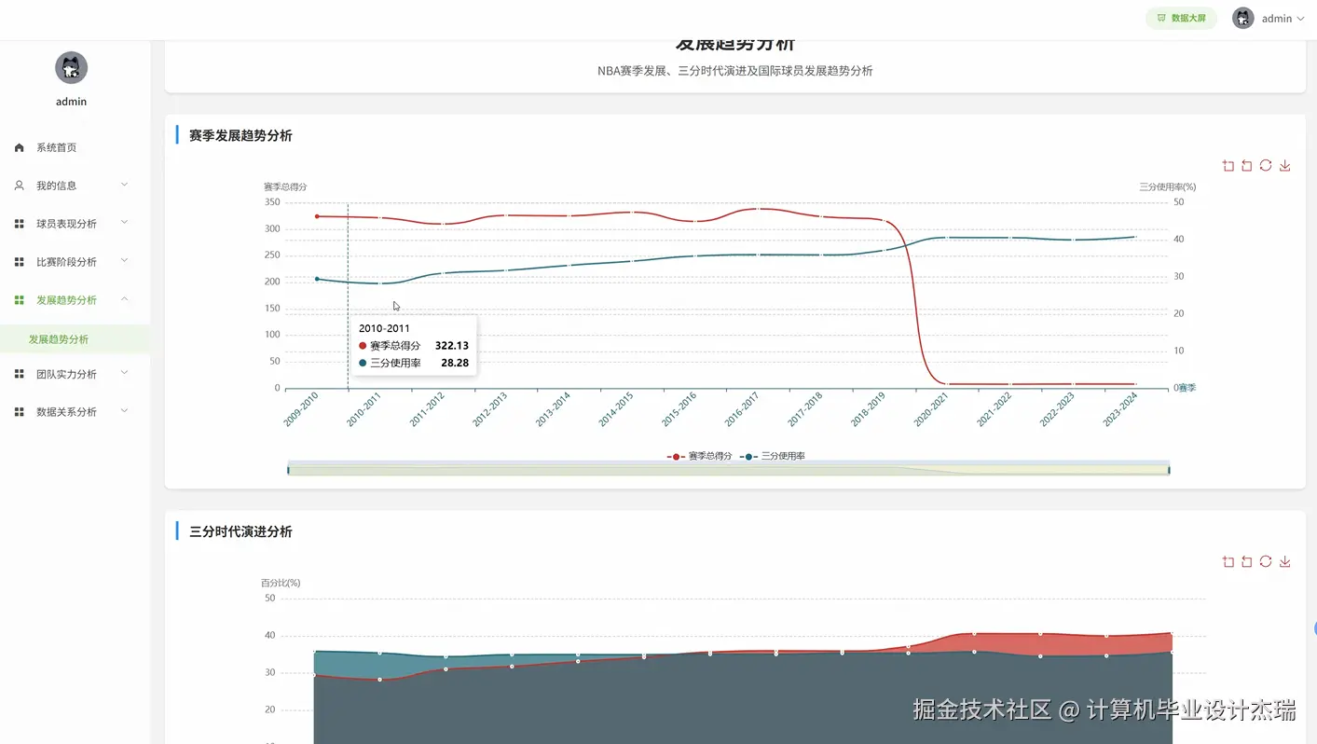Click the grid icon beside 比赛阶段分析

20,262
